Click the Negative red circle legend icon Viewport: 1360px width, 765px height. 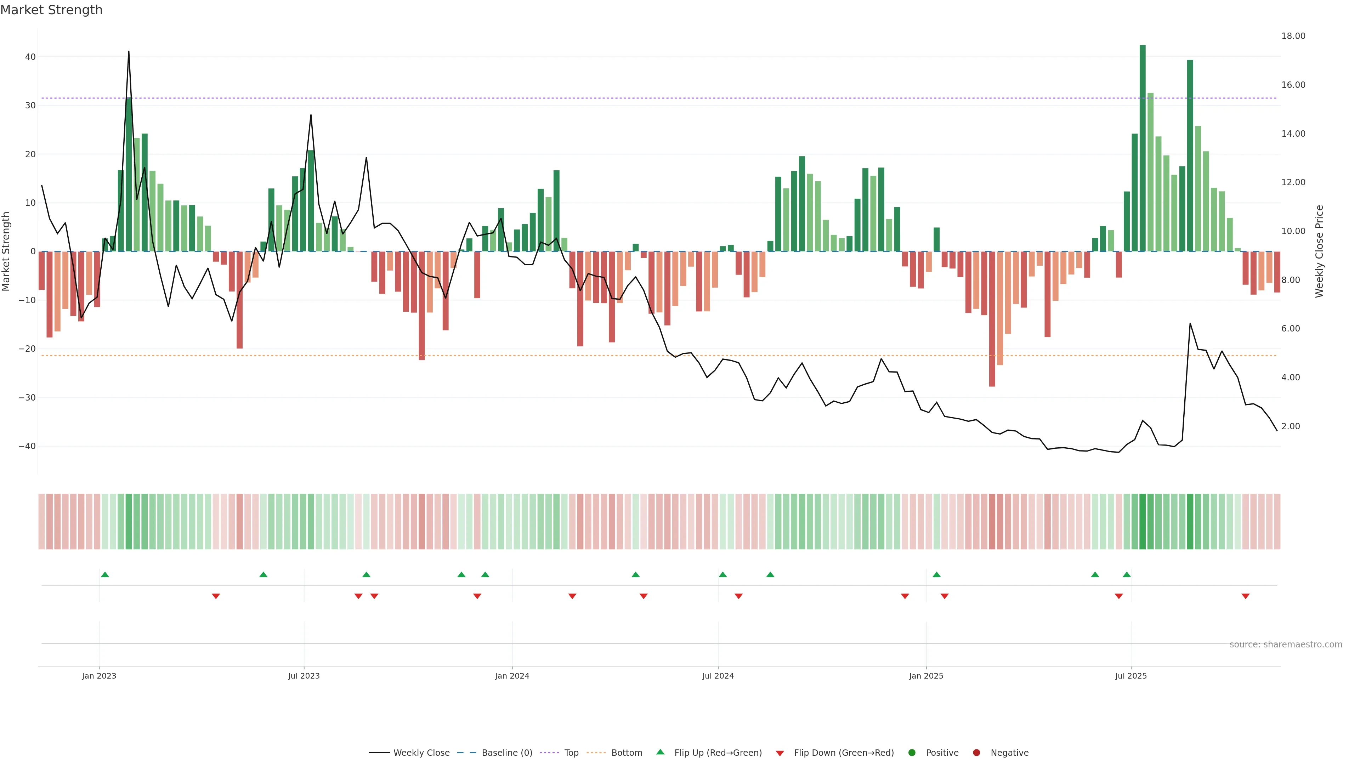point(976,753)
